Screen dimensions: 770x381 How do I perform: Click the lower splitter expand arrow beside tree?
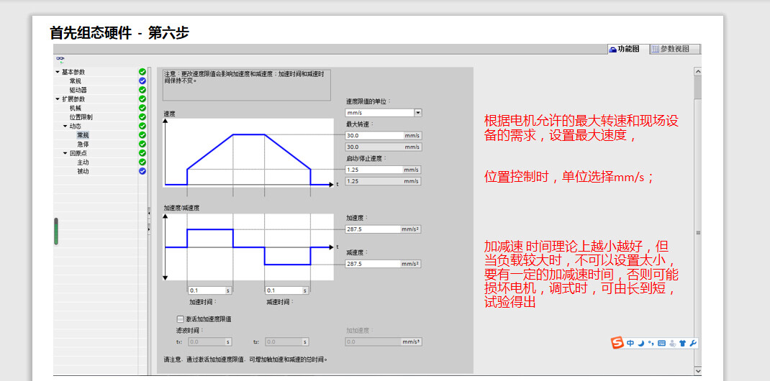(x=149, y=229)
